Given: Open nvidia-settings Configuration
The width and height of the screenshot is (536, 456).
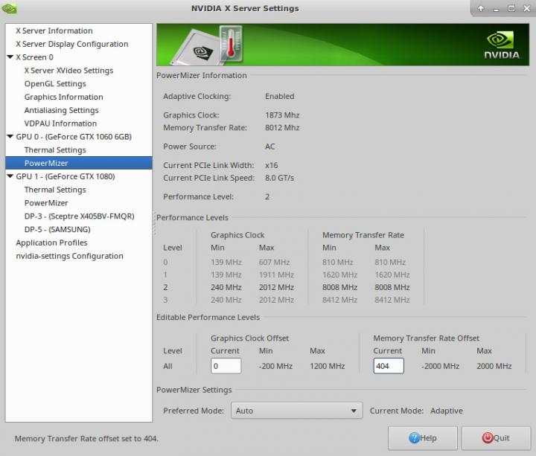Looking at the screenshot, I should tap(69, 256).
